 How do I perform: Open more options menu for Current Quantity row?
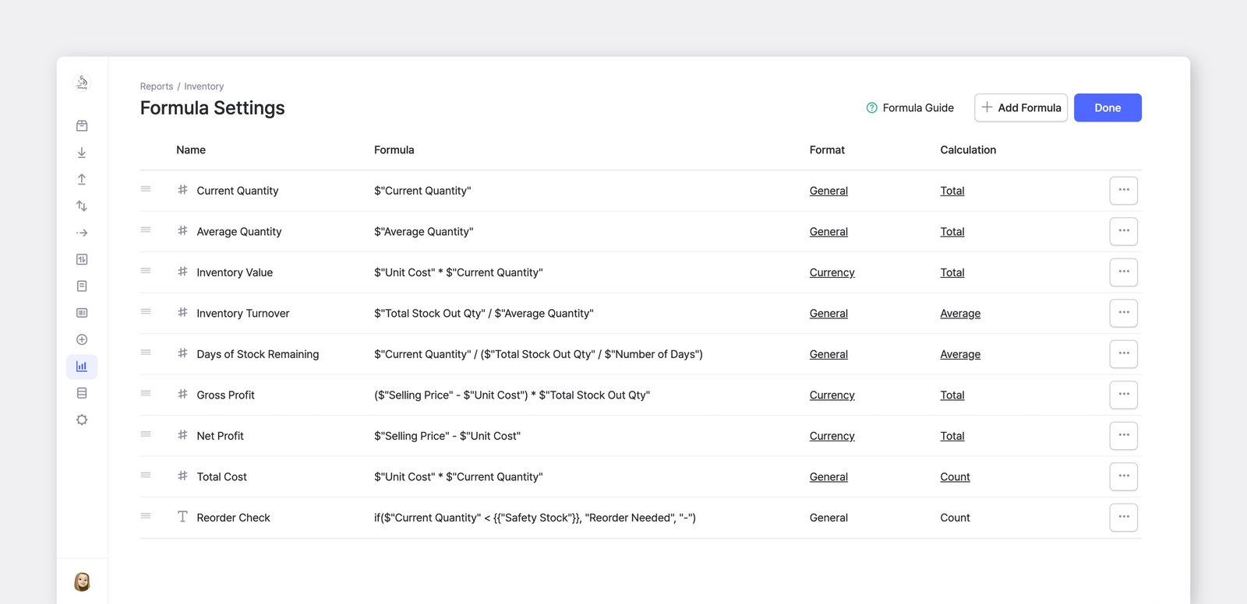(1123, 191)
